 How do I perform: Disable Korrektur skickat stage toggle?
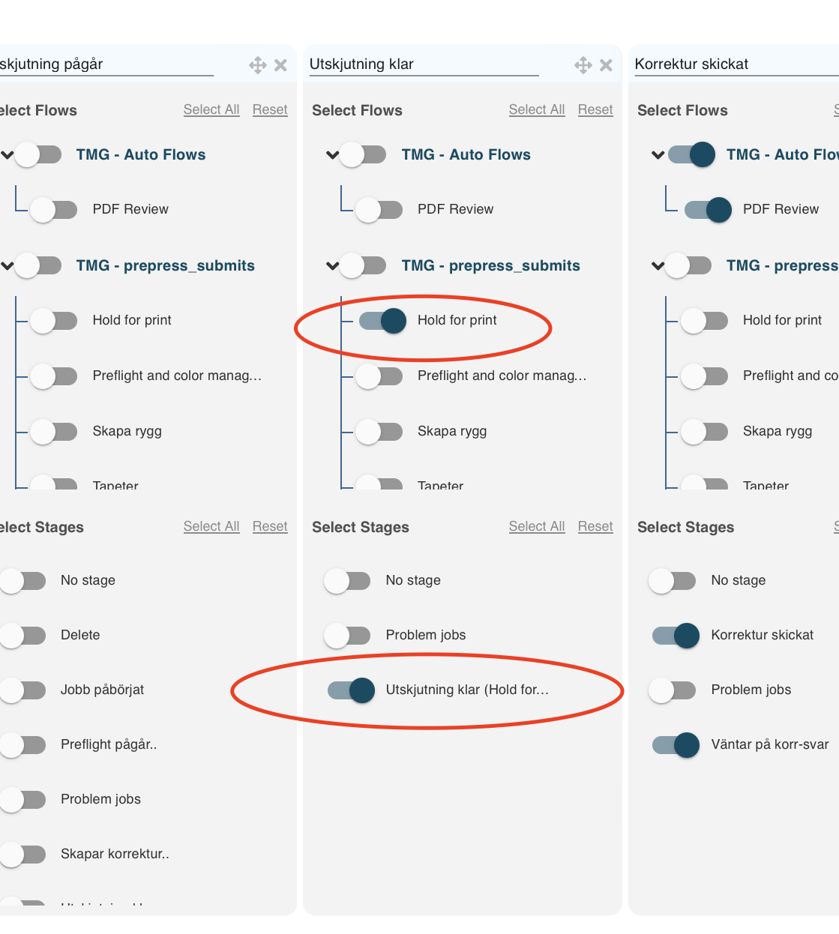(676, 636)
